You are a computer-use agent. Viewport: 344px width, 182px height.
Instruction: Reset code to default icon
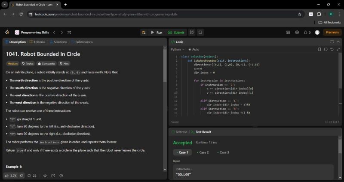[x=332, y=49]
